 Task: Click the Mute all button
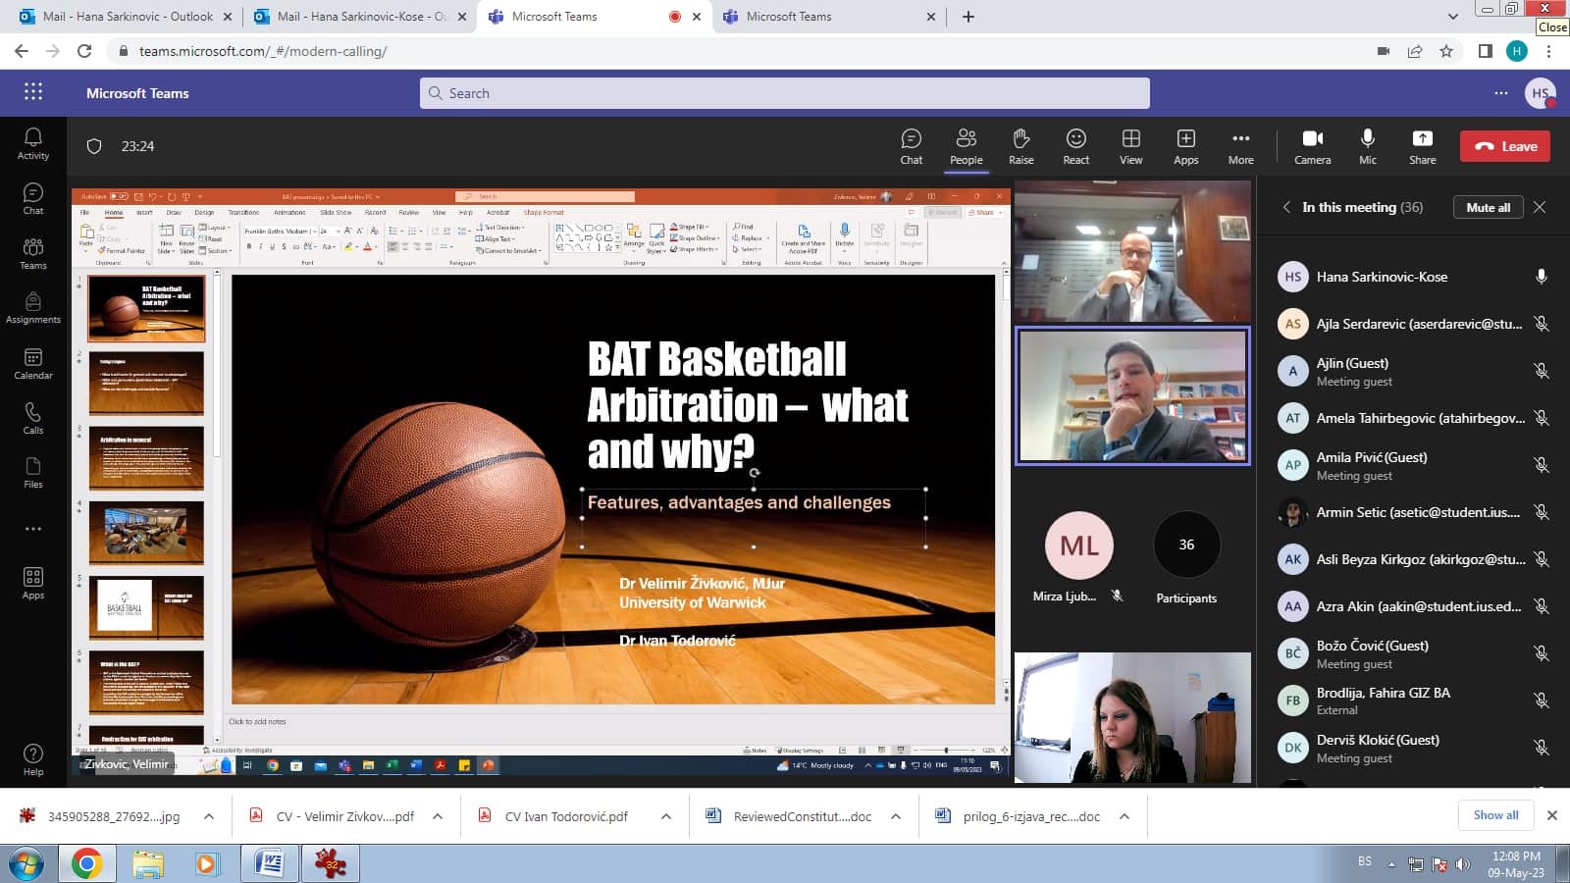tap(1488, 207)
